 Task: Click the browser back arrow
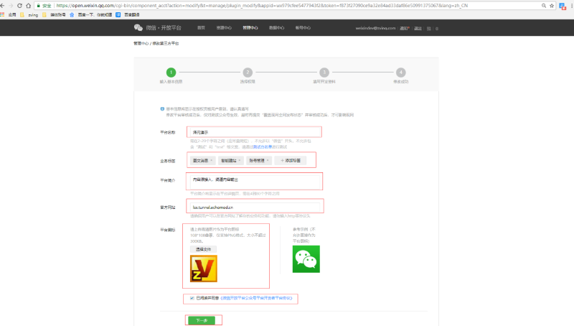tap(3, 6)
